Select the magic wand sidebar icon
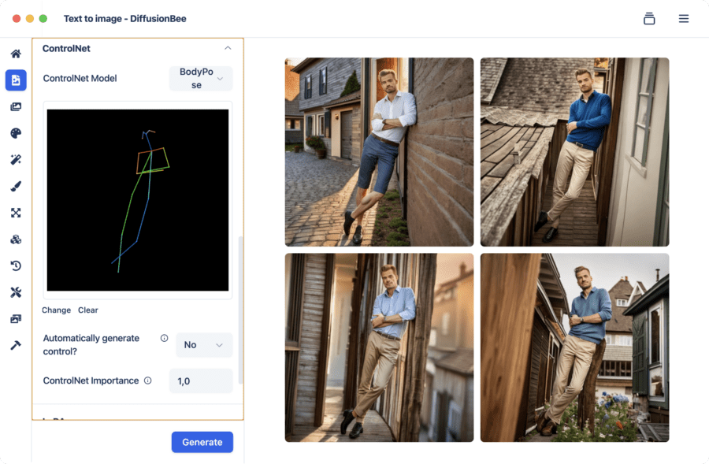Image resolution: width=709 pixels, height=464 pixels. coord(16,160)
